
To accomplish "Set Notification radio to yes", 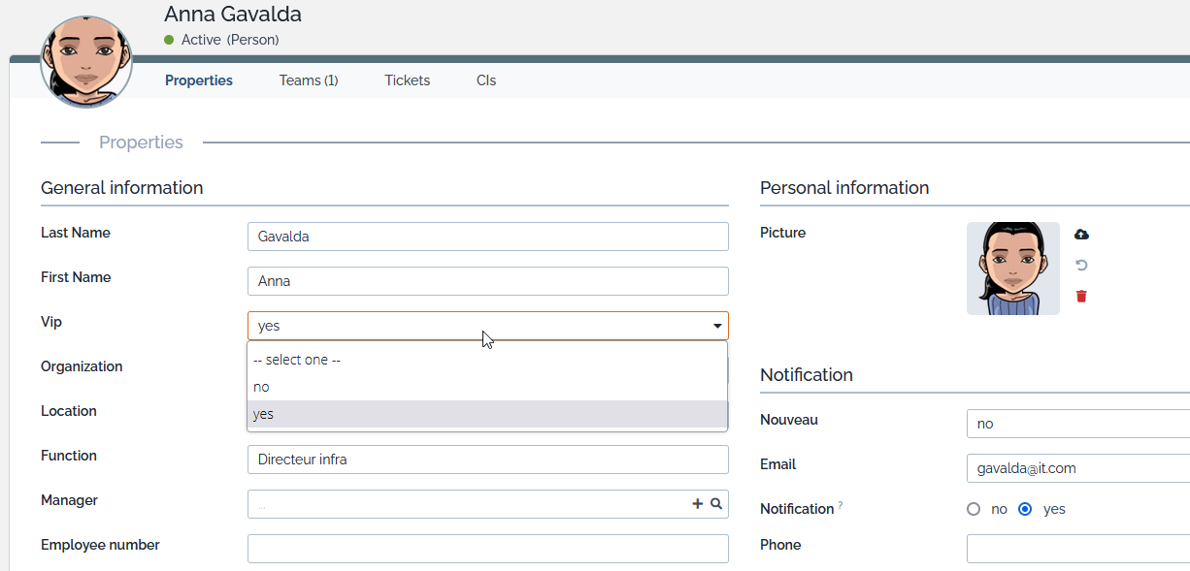I will click(x=1025, y=509).
